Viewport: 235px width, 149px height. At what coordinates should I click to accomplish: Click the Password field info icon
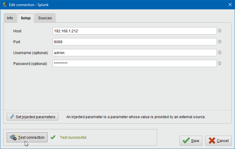coord(220,63)
